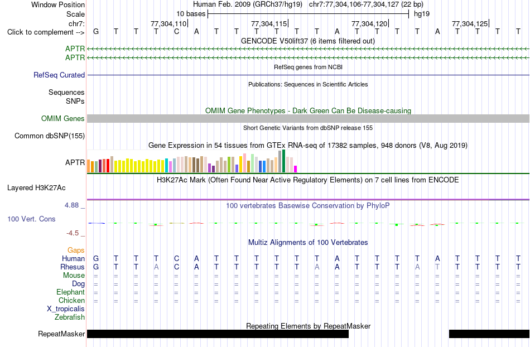Click the grey OMIM Genes item bar
530x347 pixels.
point(308,119)
